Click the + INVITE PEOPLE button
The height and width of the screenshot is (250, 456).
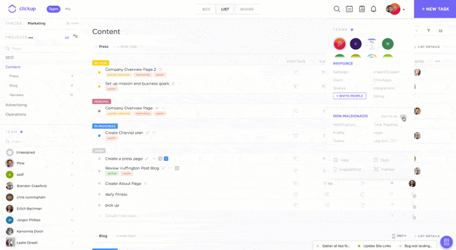[350, 96]
